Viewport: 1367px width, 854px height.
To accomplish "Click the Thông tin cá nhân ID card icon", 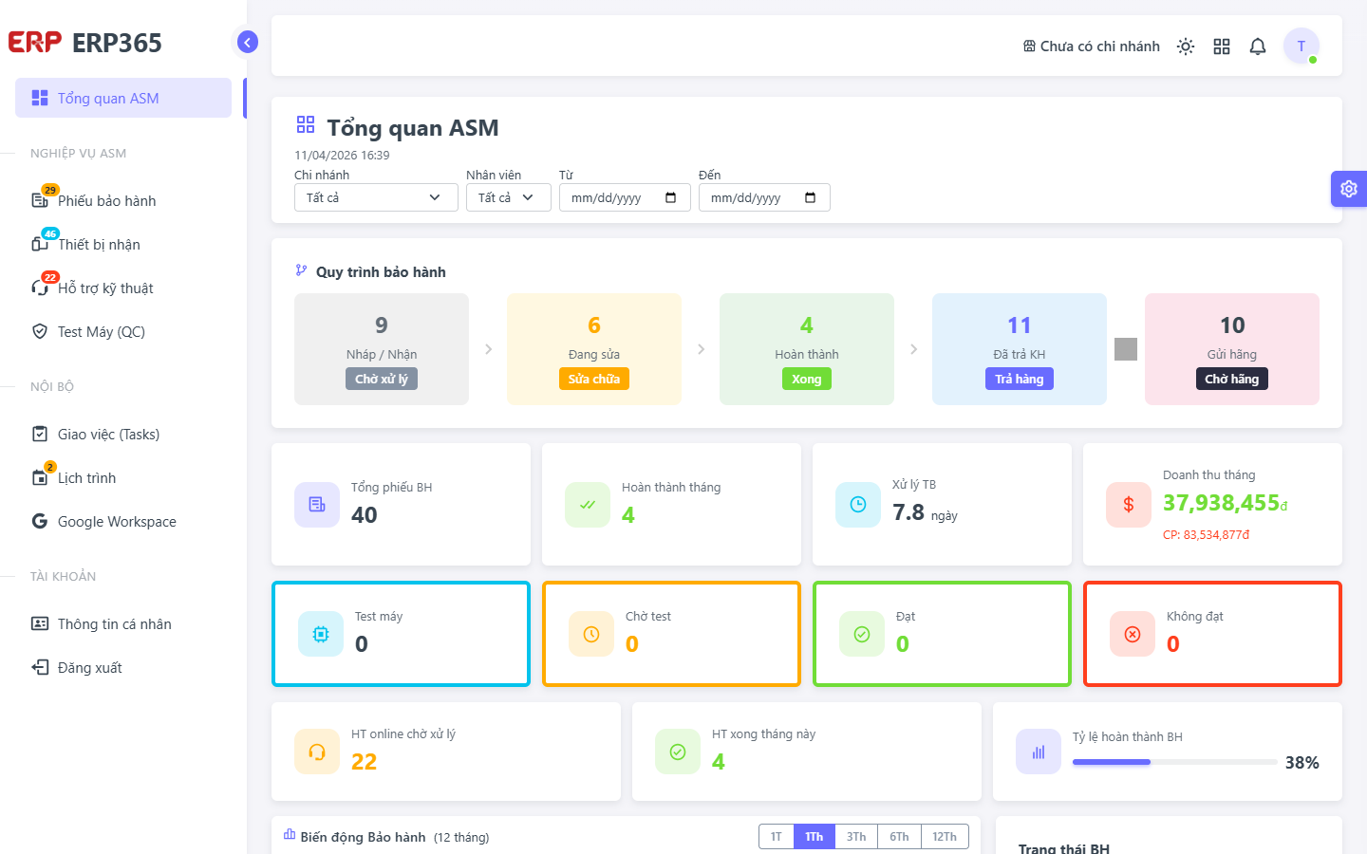I will [x=40, y=623].
